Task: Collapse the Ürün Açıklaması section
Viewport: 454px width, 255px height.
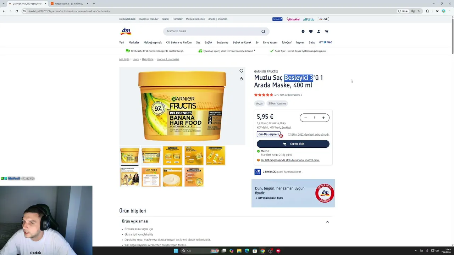Action: tap(327, 222)
